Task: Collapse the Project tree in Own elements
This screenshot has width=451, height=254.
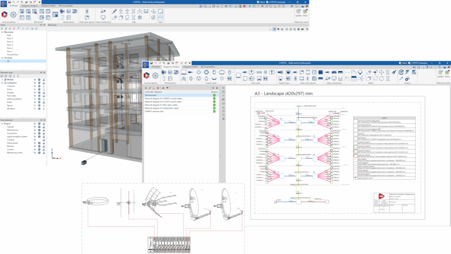Action: click(x=2, y=124)
